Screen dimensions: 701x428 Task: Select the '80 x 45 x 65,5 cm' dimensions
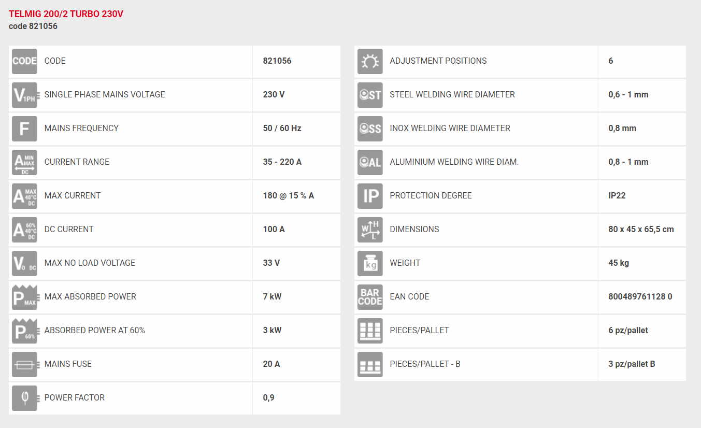(x=641, y=229)
